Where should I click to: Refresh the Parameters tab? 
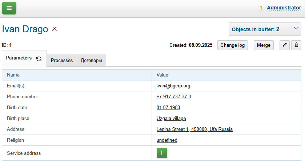pos(39,58)
